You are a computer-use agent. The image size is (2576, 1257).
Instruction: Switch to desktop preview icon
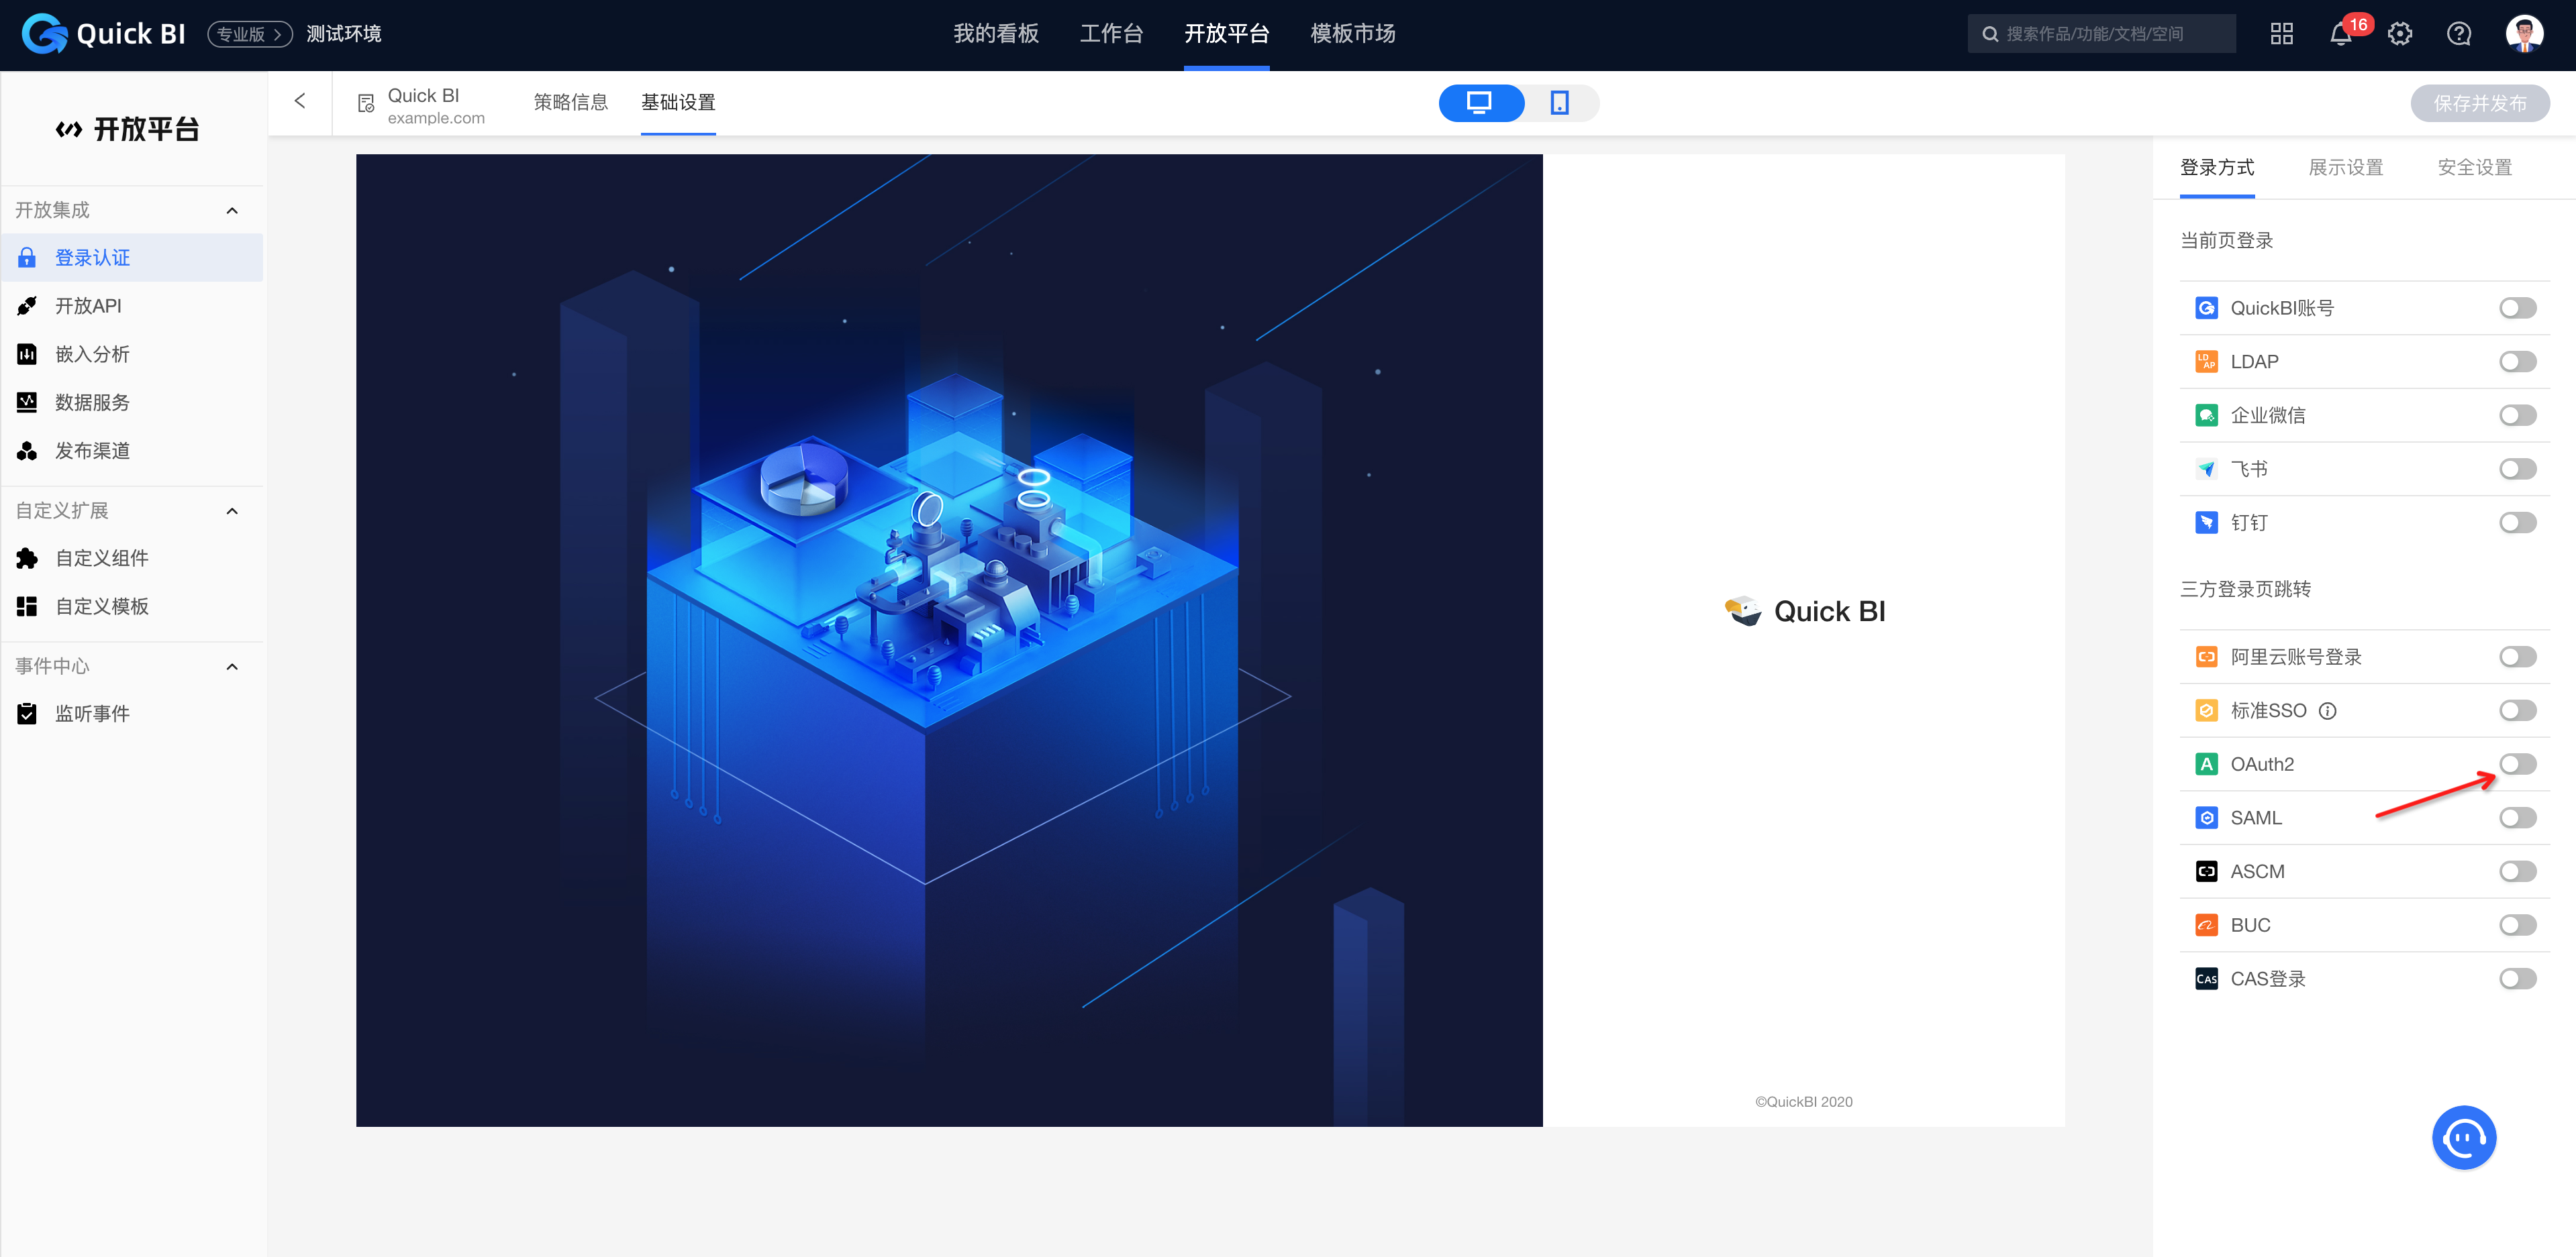point(1479,103)
